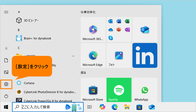Open Excel in Office tile group
The width and height of the screenshot is (196, 112).
(127, 21)
